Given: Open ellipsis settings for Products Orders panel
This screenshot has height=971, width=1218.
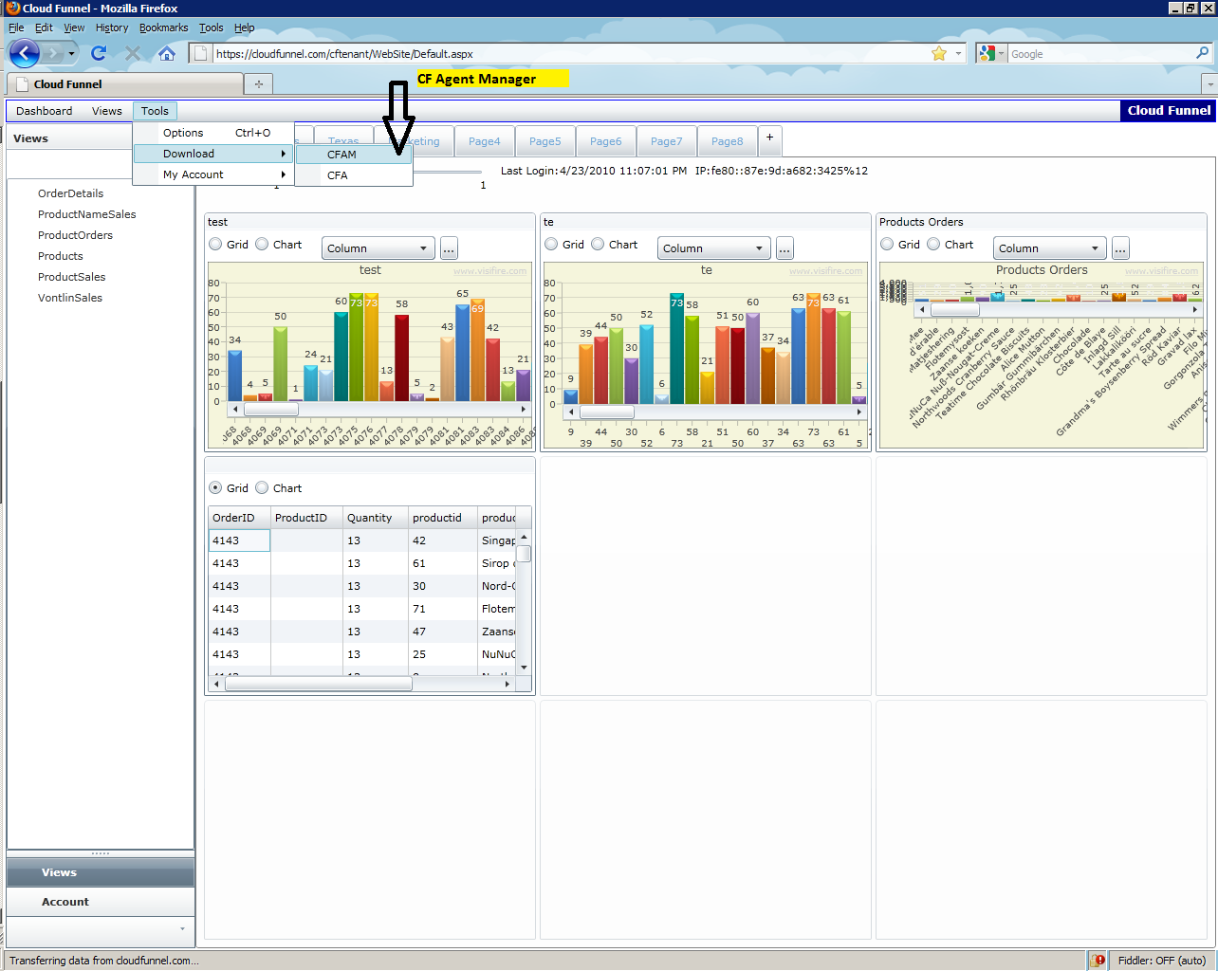Looking at the screenshot, I should (x=1120, y=248).
